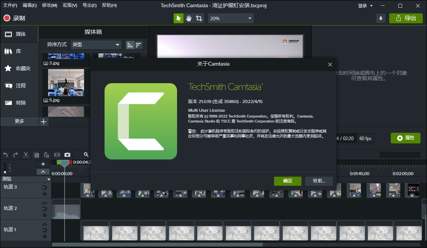Toggle magnetic track on 轨道 2
The height and width of the screenshot is (248, 427).
click(x=44, y=209)
